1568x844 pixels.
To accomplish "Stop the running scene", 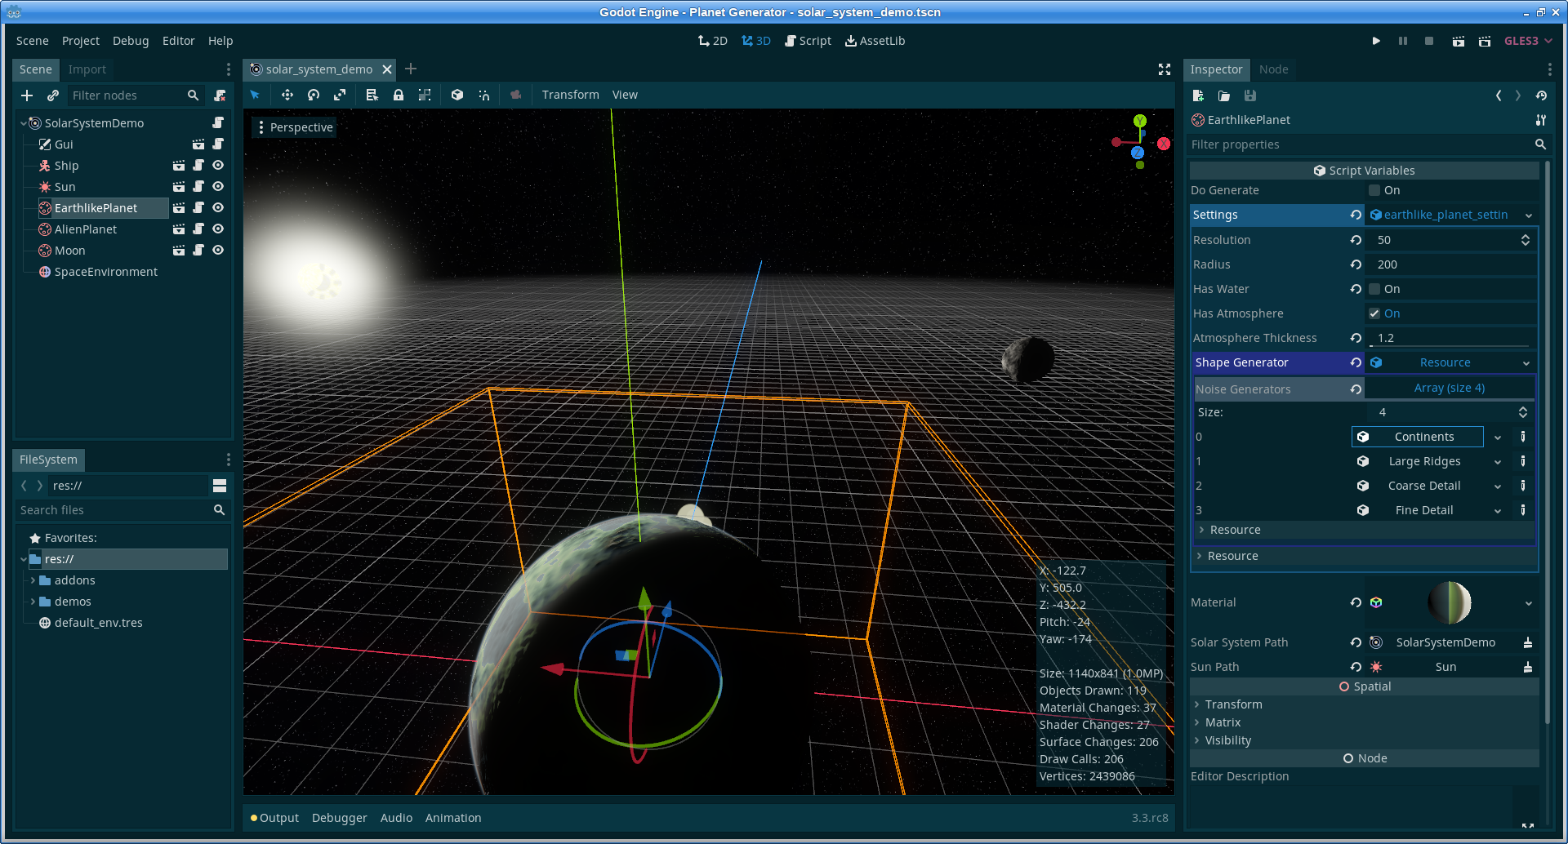I will (x=1429, y=41).
